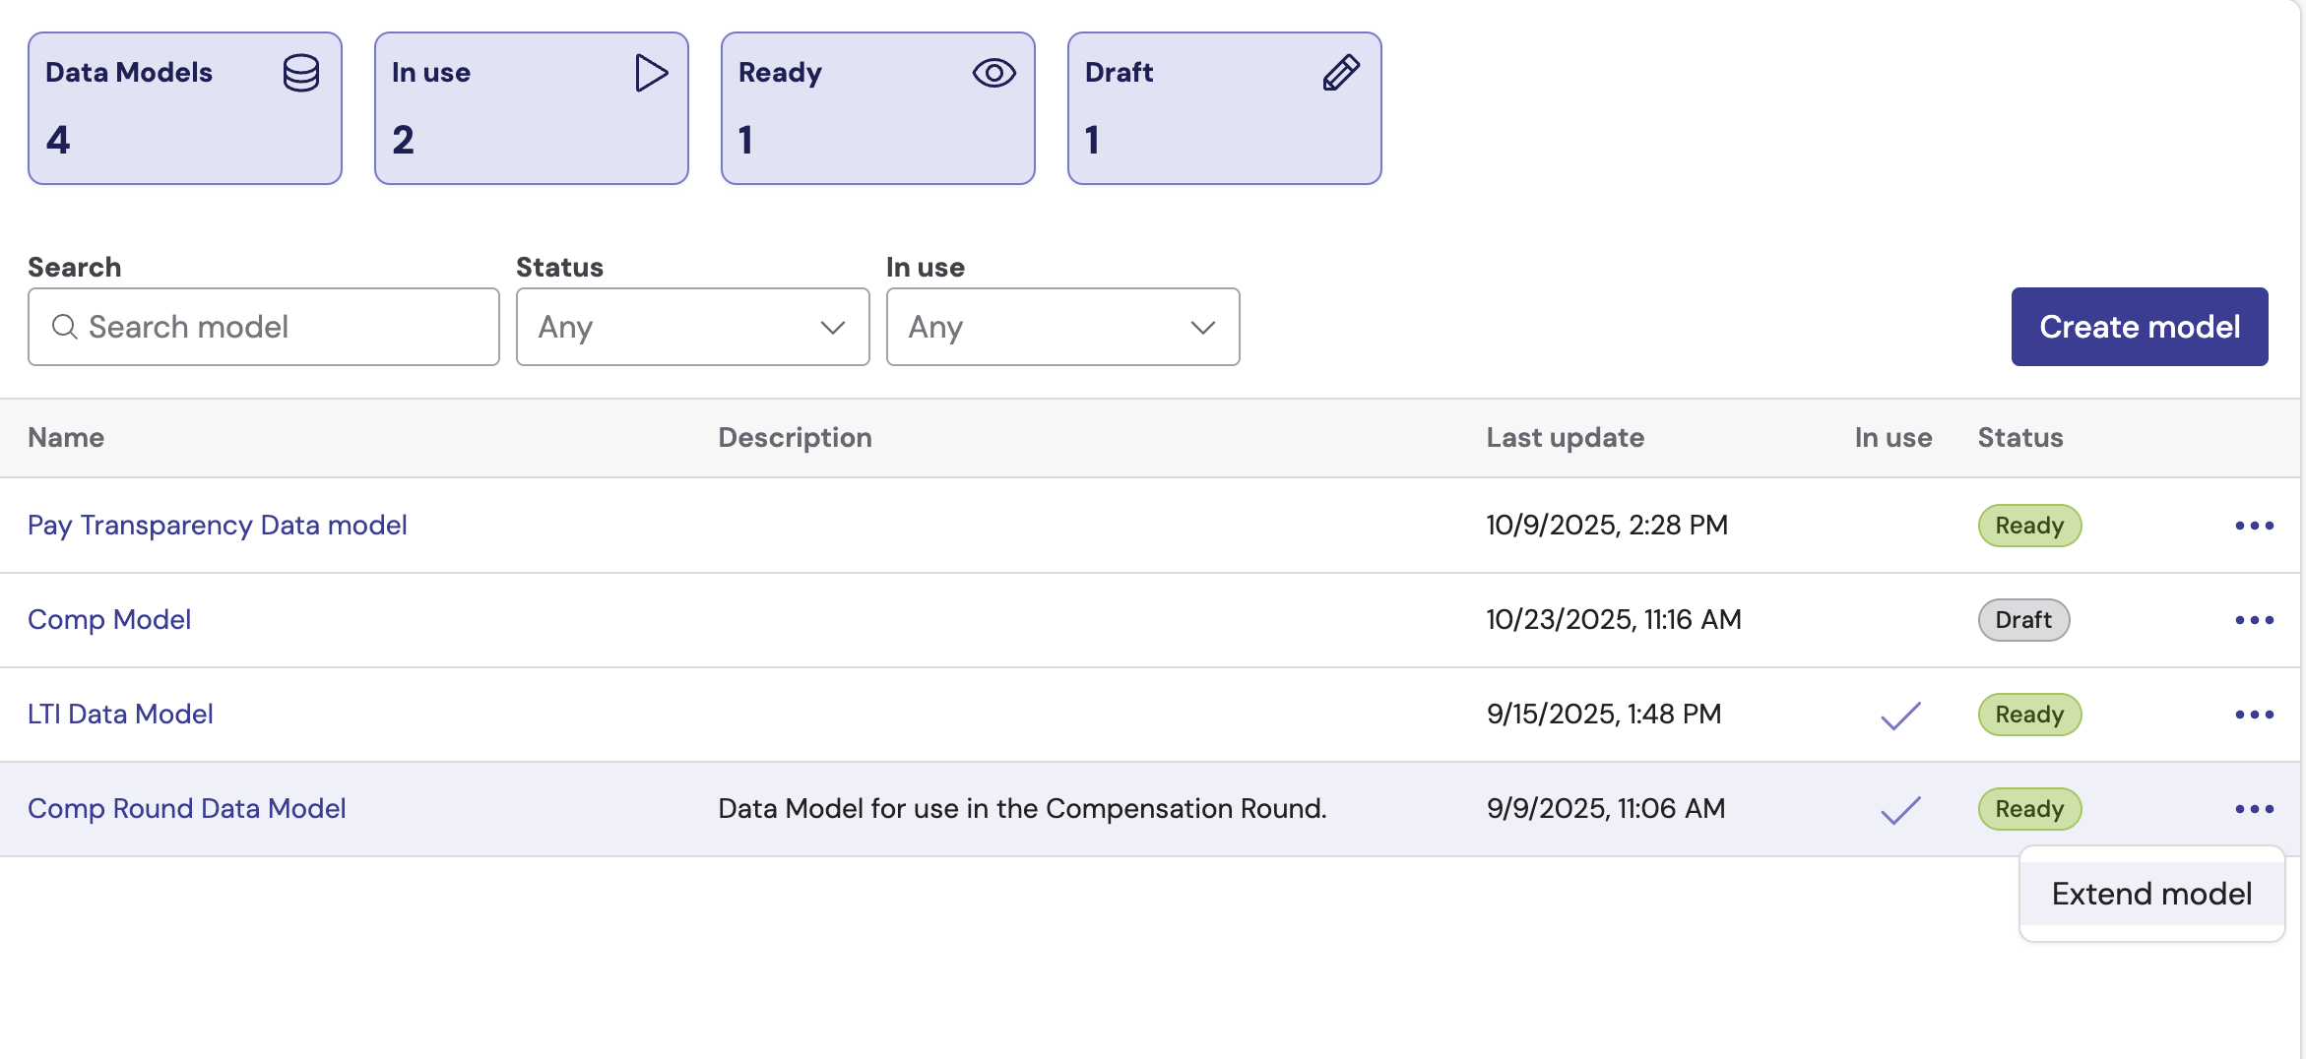The width and height of the screenshot is (2306, 1059).
Task: Click the play icon on In use card
Action: pyautogui.click(x=651, y=73)
